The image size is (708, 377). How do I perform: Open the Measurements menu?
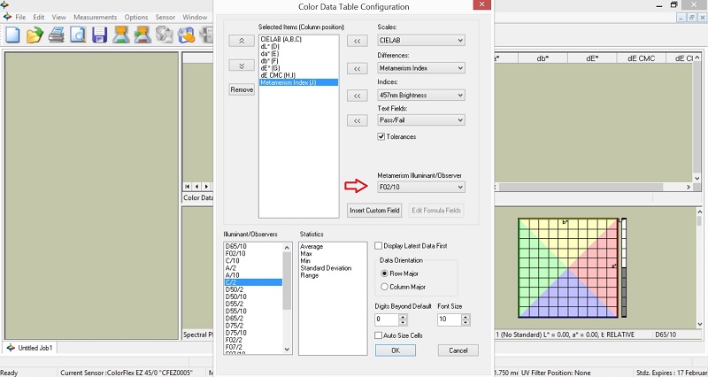click(96, 17)
